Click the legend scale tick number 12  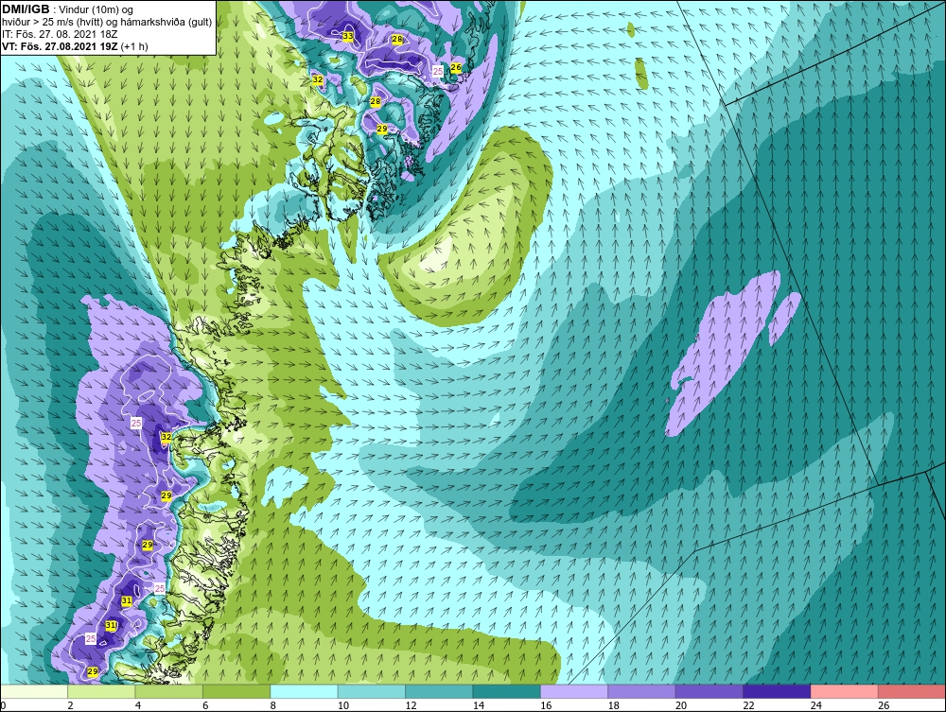411,705
